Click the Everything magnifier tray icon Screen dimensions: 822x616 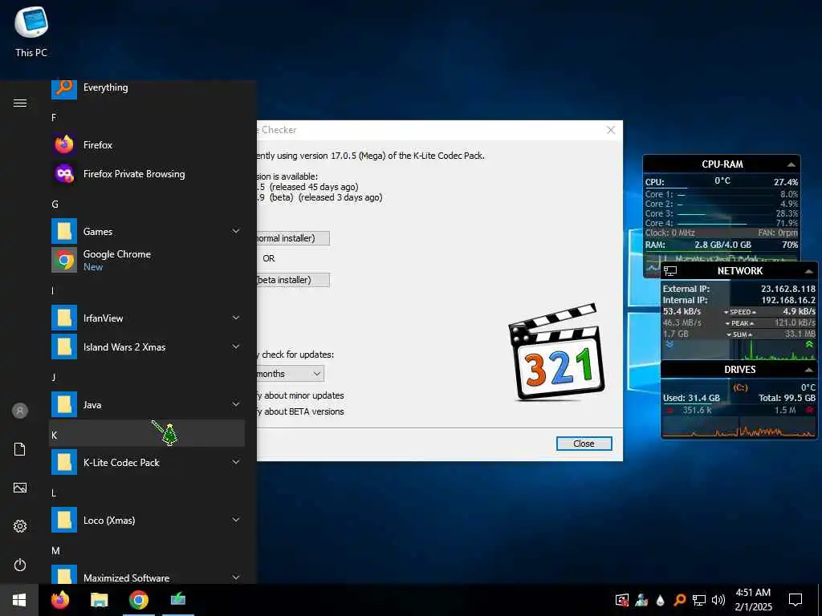tap(679, 600)
